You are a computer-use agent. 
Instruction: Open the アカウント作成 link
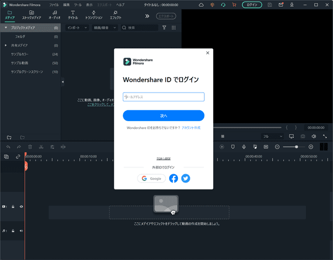tap(191, 128)
